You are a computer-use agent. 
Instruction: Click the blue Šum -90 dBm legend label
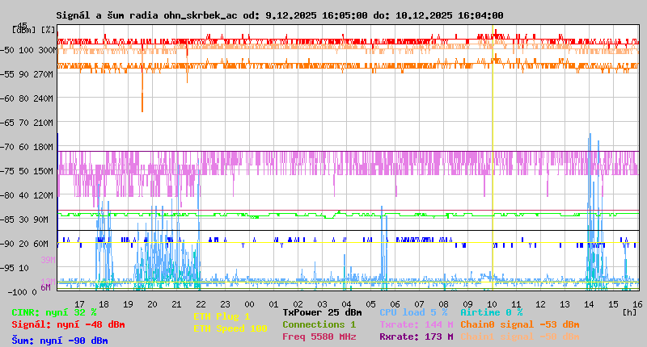[x=60, y=340]
